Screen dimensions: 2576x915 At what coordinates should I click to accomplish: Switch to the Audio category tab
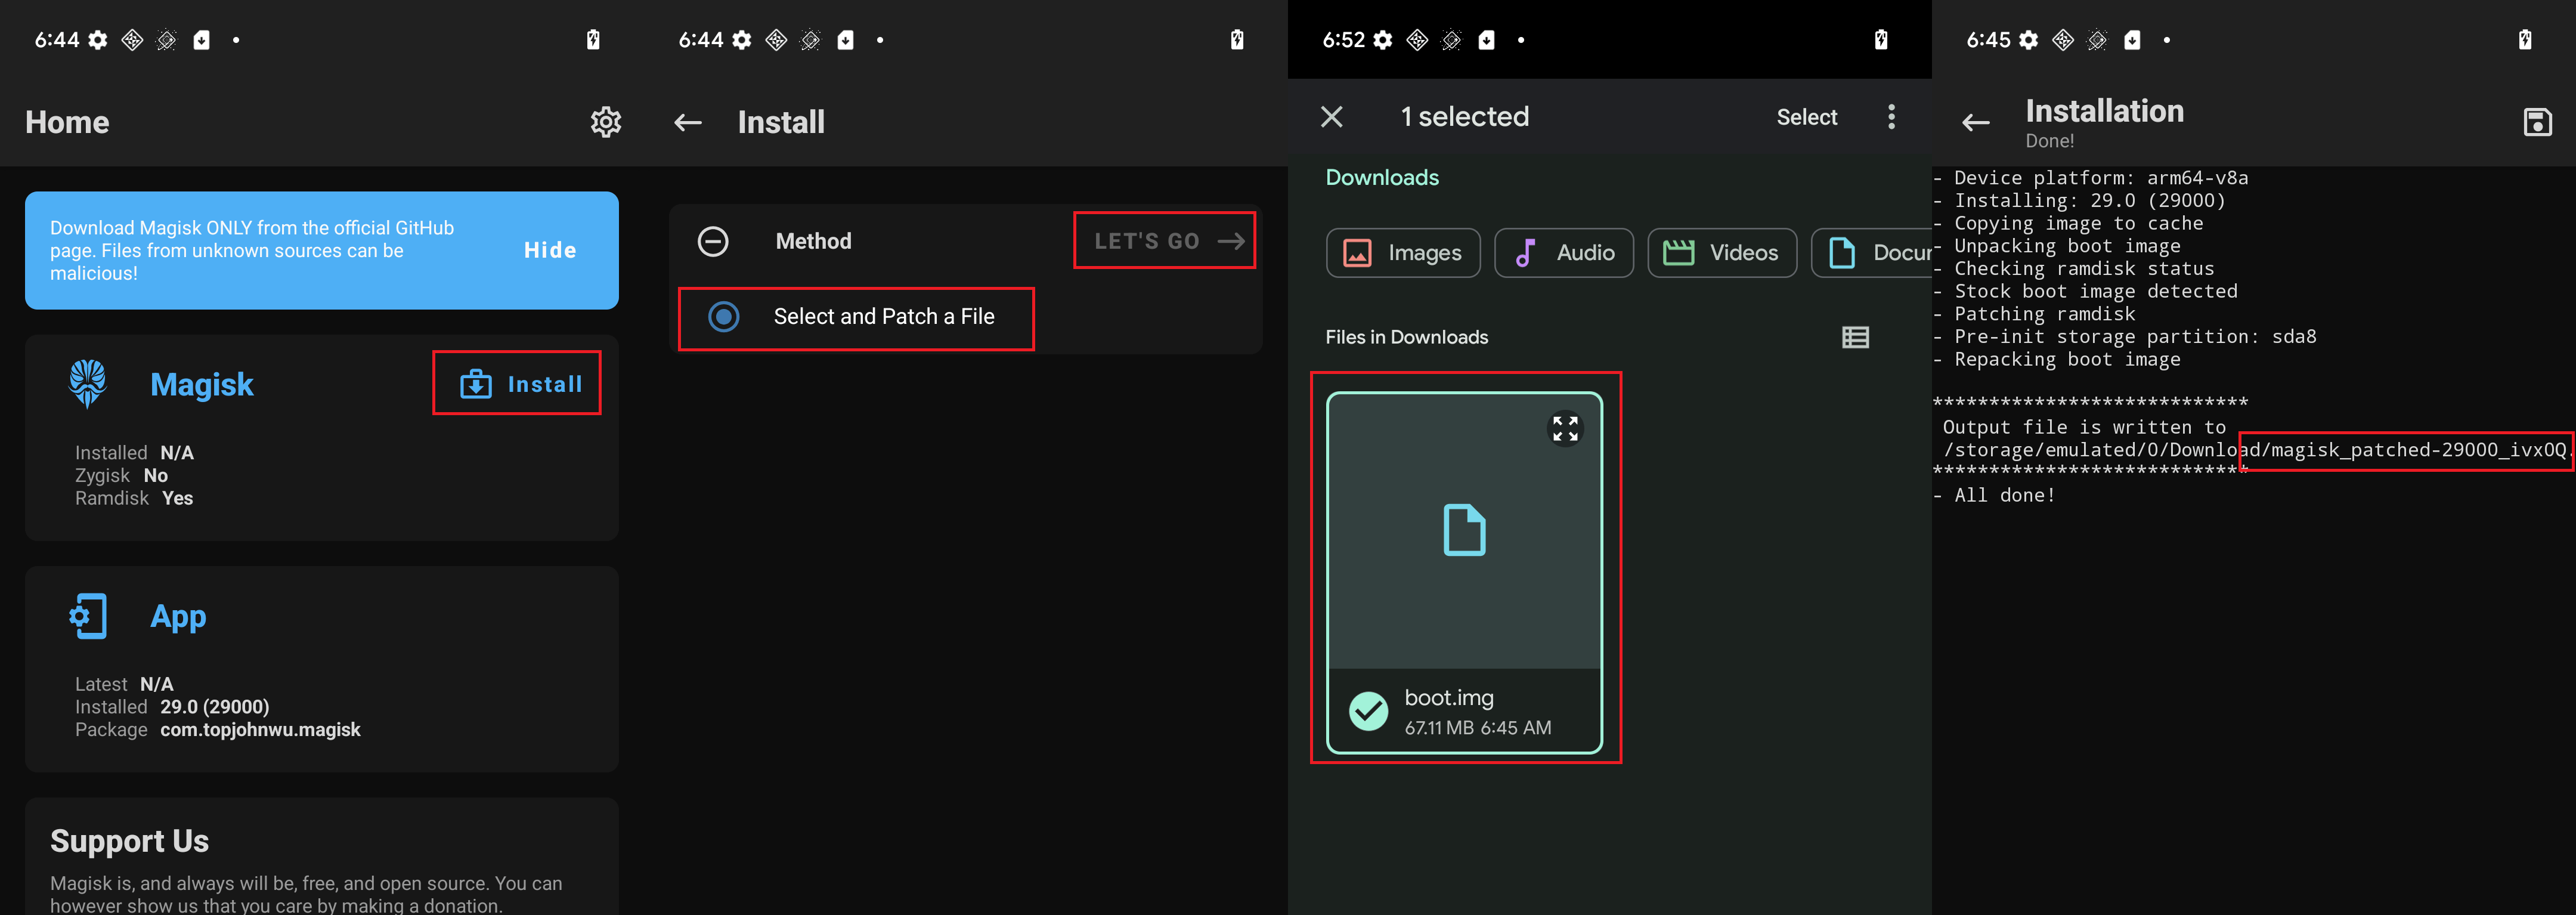(1564, 253)
